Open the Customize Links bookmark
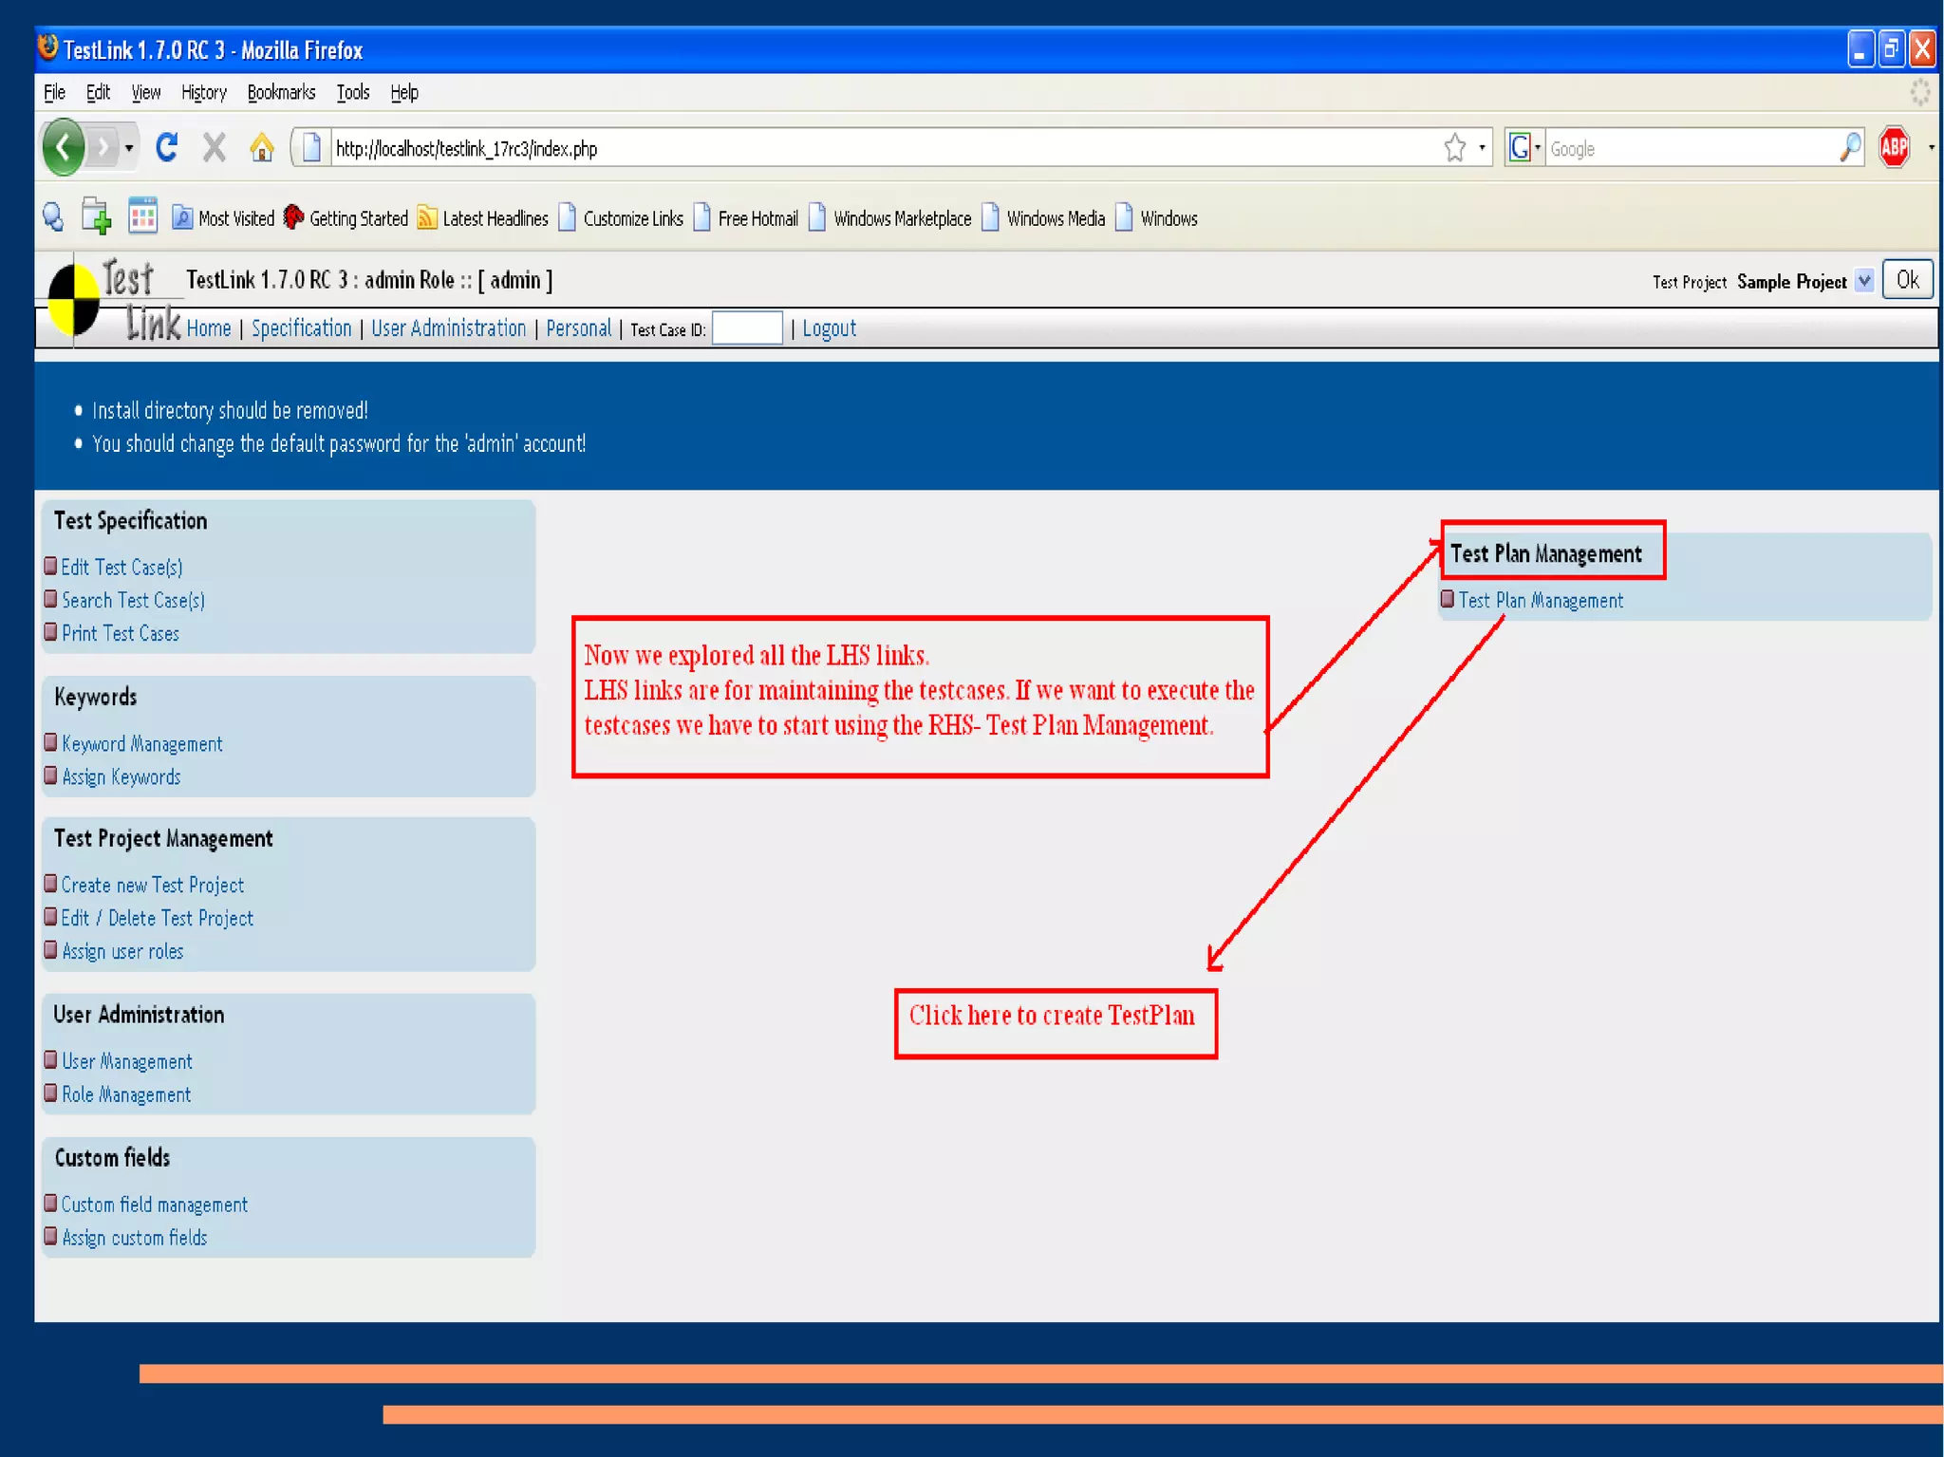The width and height of the screenshot is (1944, 1457). pyautogui.click(x=621, y=218)
